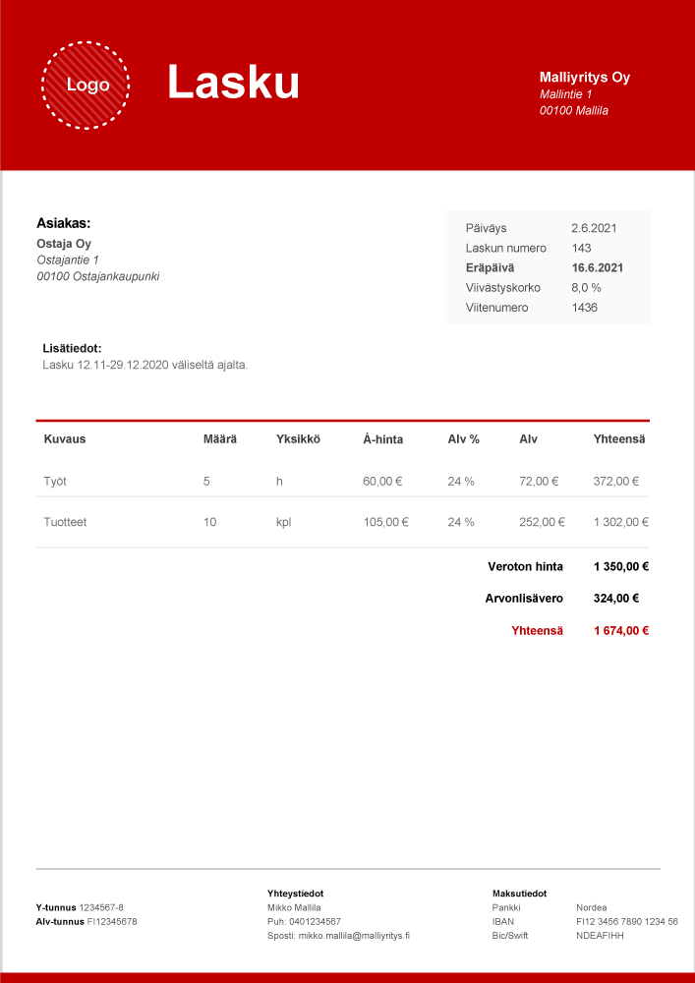
Task: Select the Tuotteet row description
Action: pos(65,522)
